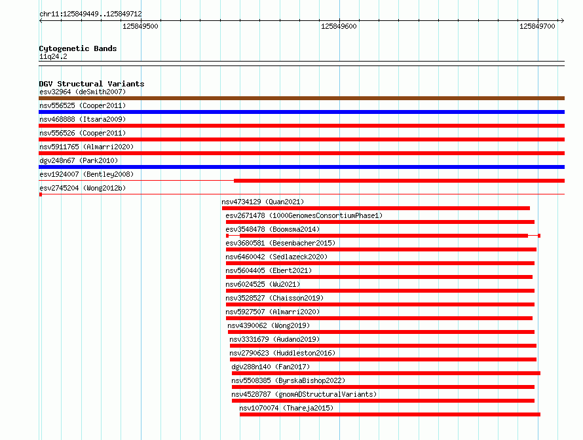The height and width of the screenshot is (440, 583).
Task: Open esv1924007 (Bentley2008) label
Action: (x=86, y=174)
